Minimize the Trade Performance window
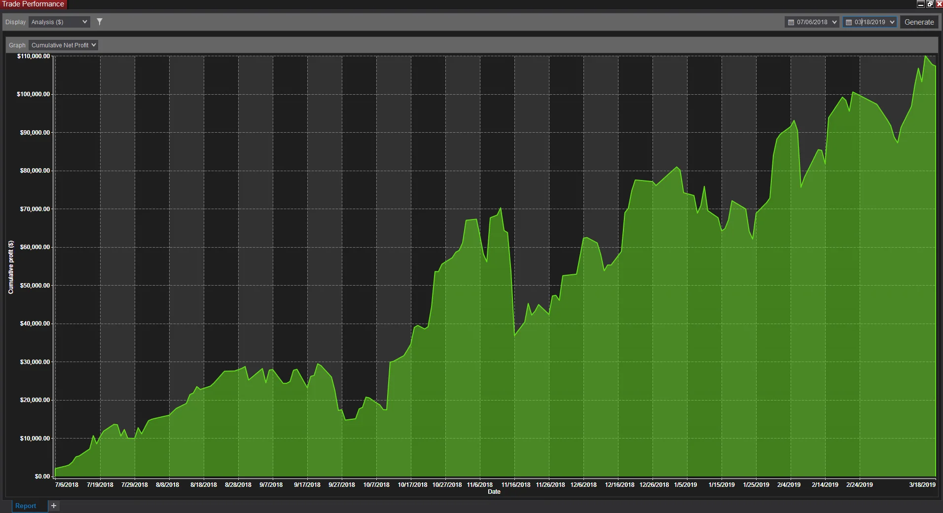943x513 pixels. click(x=920, y=4)
